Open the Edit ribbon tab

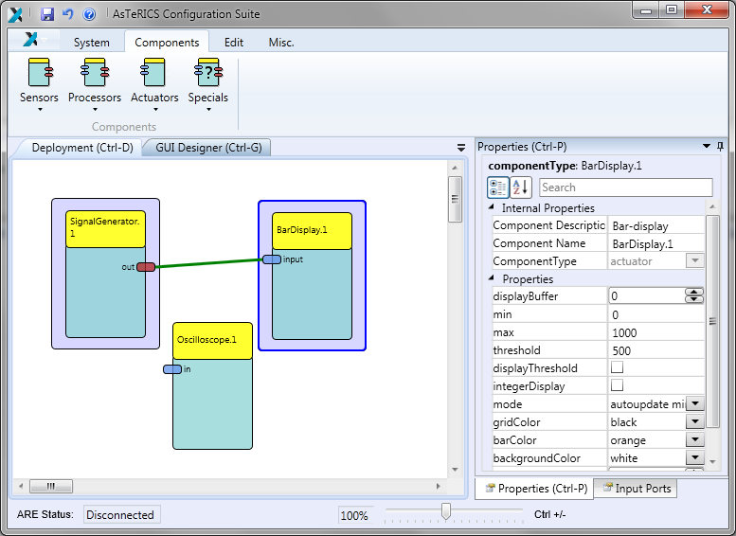(x=234, y=43)
